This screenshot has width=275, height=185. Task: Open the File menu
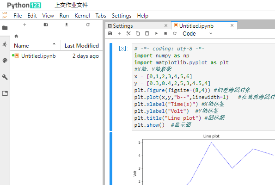coord(18,16)
